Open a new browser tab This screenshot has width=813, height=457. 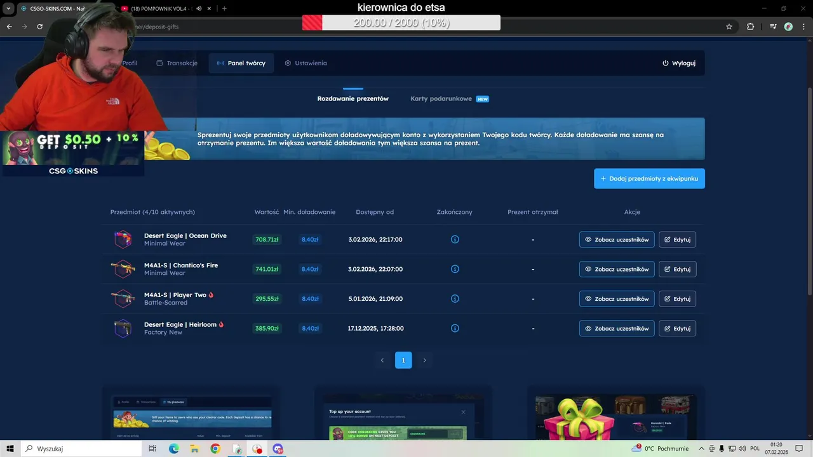tap(224, 8)
